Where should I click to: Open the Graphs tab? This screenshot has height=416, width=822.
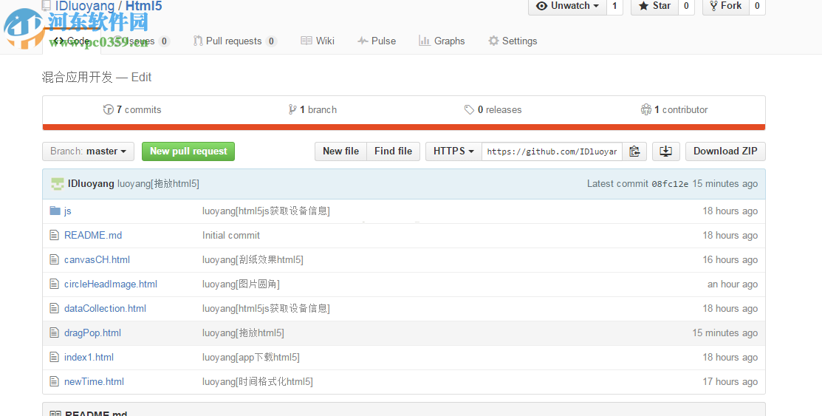[442, 41]
